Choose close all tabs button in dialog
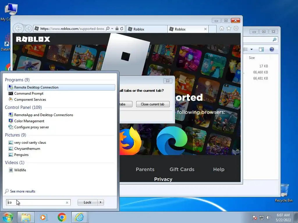The height and width of the screenshot is (223, 298). tap(126, 104)
